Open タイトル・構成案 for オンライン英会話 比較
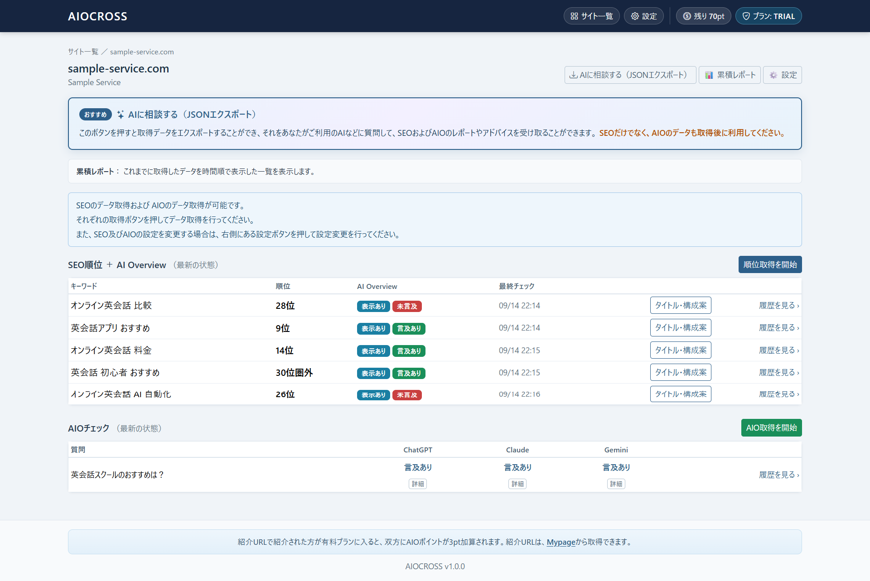This screenshot has width=870, height=581. click(x=681, y=305)
